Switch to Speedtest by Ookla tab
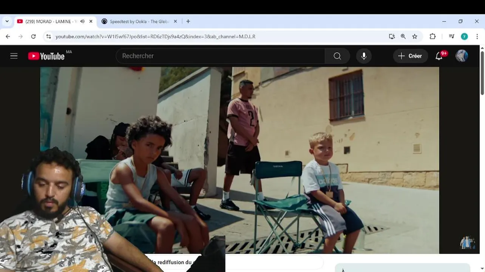 139,22
